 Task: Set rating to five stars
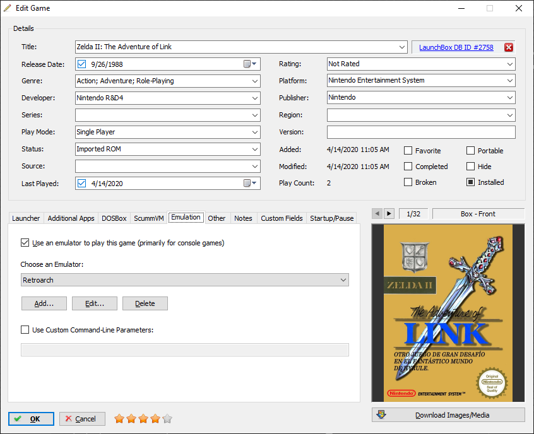pyautogui.click(x=167, y=419)
